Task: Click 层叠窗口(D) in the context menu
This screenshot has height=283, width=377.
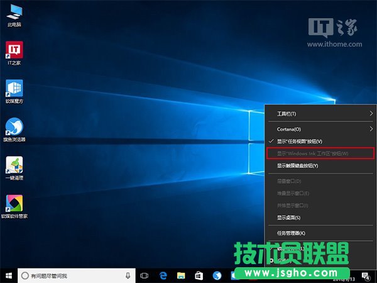Action: [x=320, y=181]
